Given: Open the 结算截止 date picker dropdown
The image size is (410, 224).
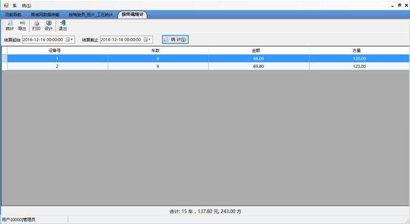Looking at the screenshot, I should [x=149, y=40].
